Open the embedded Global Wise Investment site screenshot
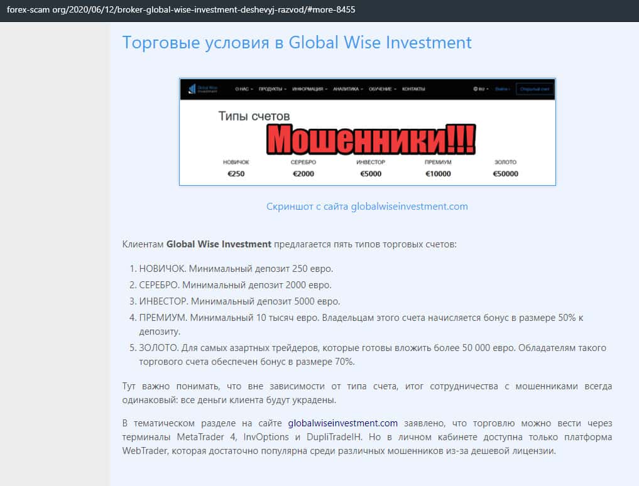Image resolution: width=639 pixels, height=486 pixels. pos(367,132)
